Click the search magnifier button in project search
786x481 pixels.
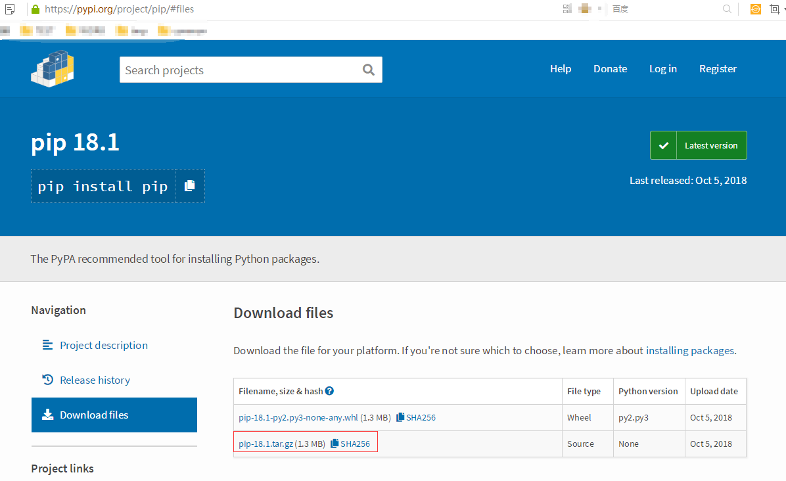tap(369, 70)
